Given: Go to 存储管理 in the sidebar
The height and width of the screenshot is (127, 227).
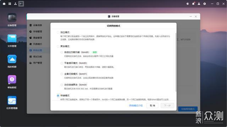Looking at the screenshot, I should [x=36, y=31].
